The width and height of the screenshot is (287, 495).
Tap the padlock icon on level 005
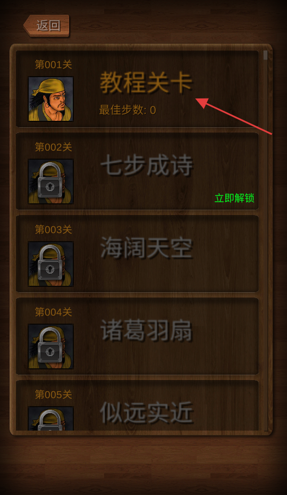point(50,420)
